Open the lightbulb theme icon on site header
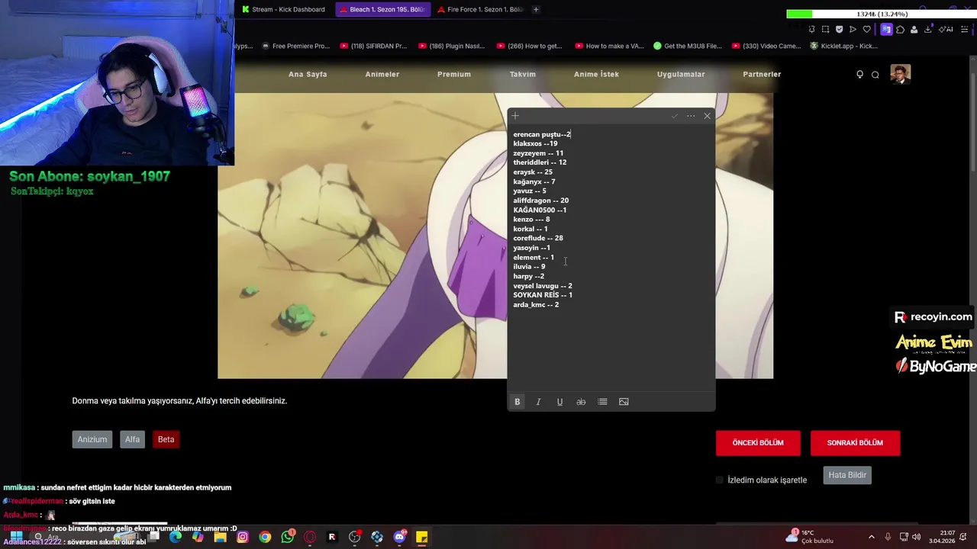The height and width of the screenshot is (549, 977). [x=859, y=74]
